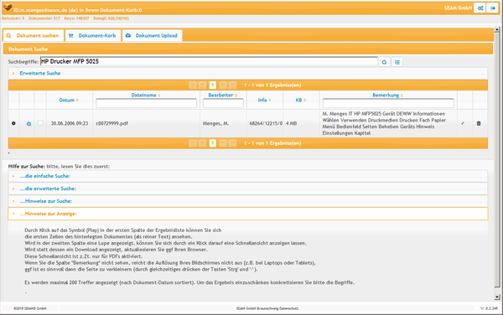The image size is (503, 315).
Task: Click the 'SEAM GmbH Braunschweig Datenschutz' footer link
Action: click(267, 308)
